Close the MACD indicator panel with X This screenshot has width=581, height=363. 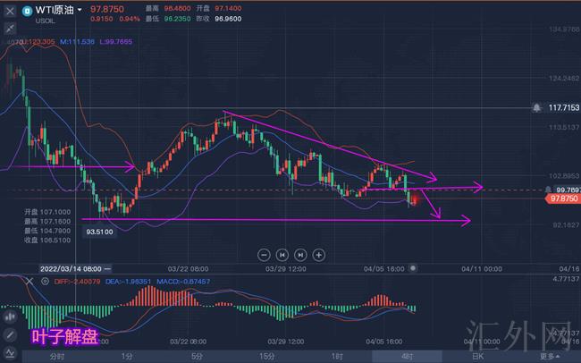click(29, 282)
